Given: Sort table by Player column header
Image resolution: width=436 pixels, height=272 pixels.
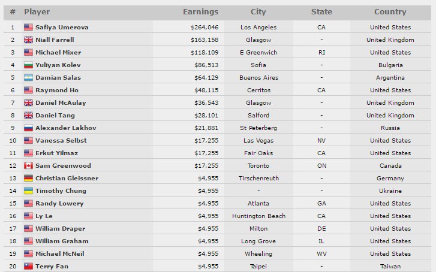Looking at the screenshot, I should tap(37, 12).
